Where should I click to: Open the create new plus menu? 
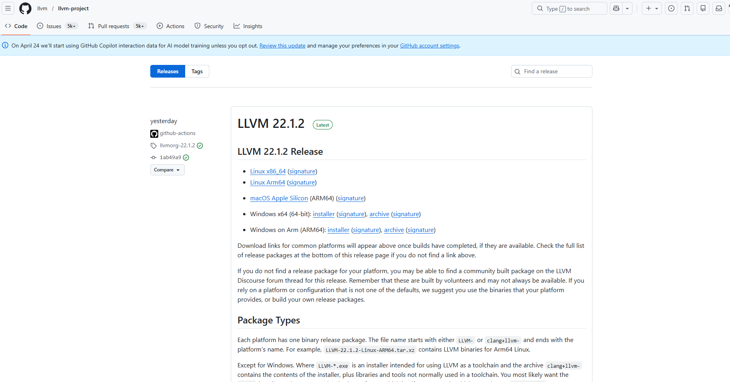[x=652, y=8]
